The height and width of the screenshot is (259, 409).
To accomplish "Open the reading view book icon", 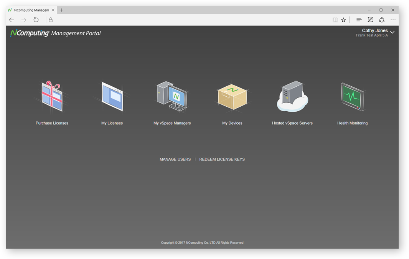I will [x=335, y=20].
